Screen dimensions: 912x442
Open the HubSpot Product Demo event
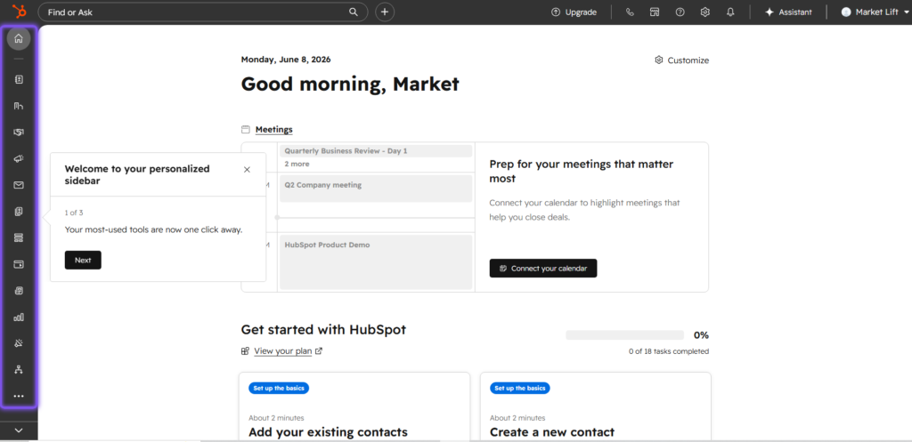376,262
